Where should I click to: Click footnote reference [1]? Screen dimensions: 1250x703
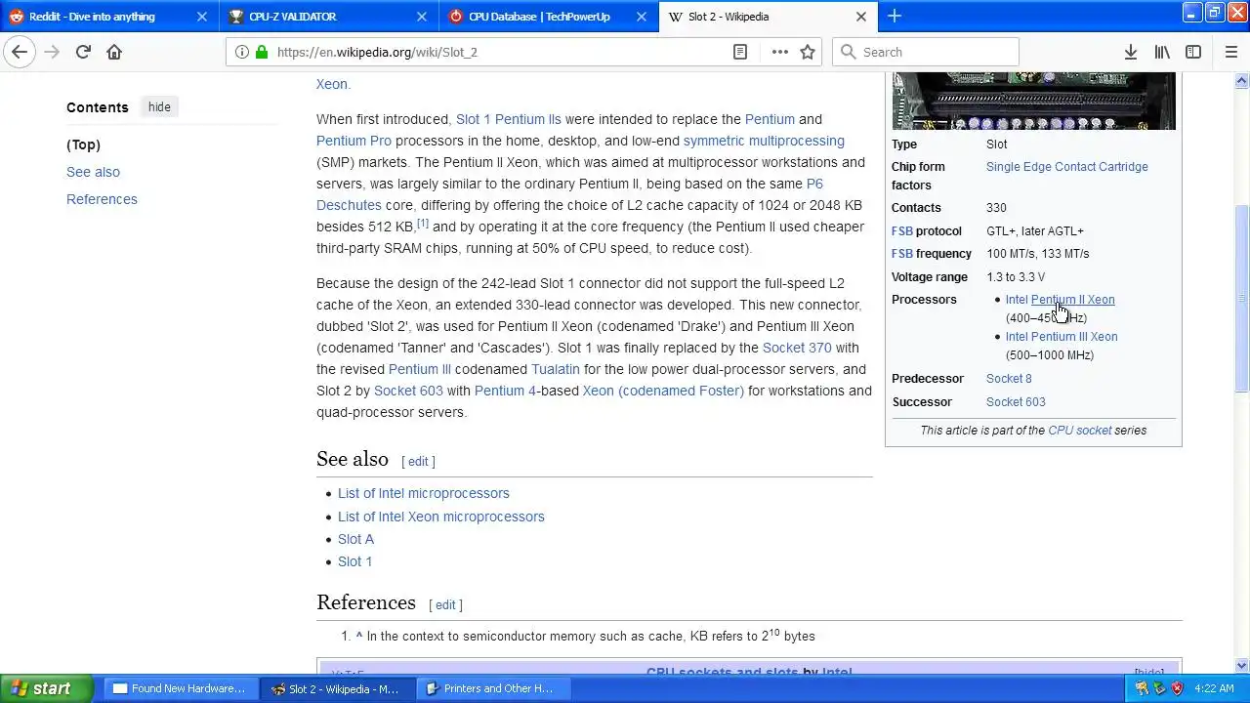pyautogui.click(x=423, y=224)
